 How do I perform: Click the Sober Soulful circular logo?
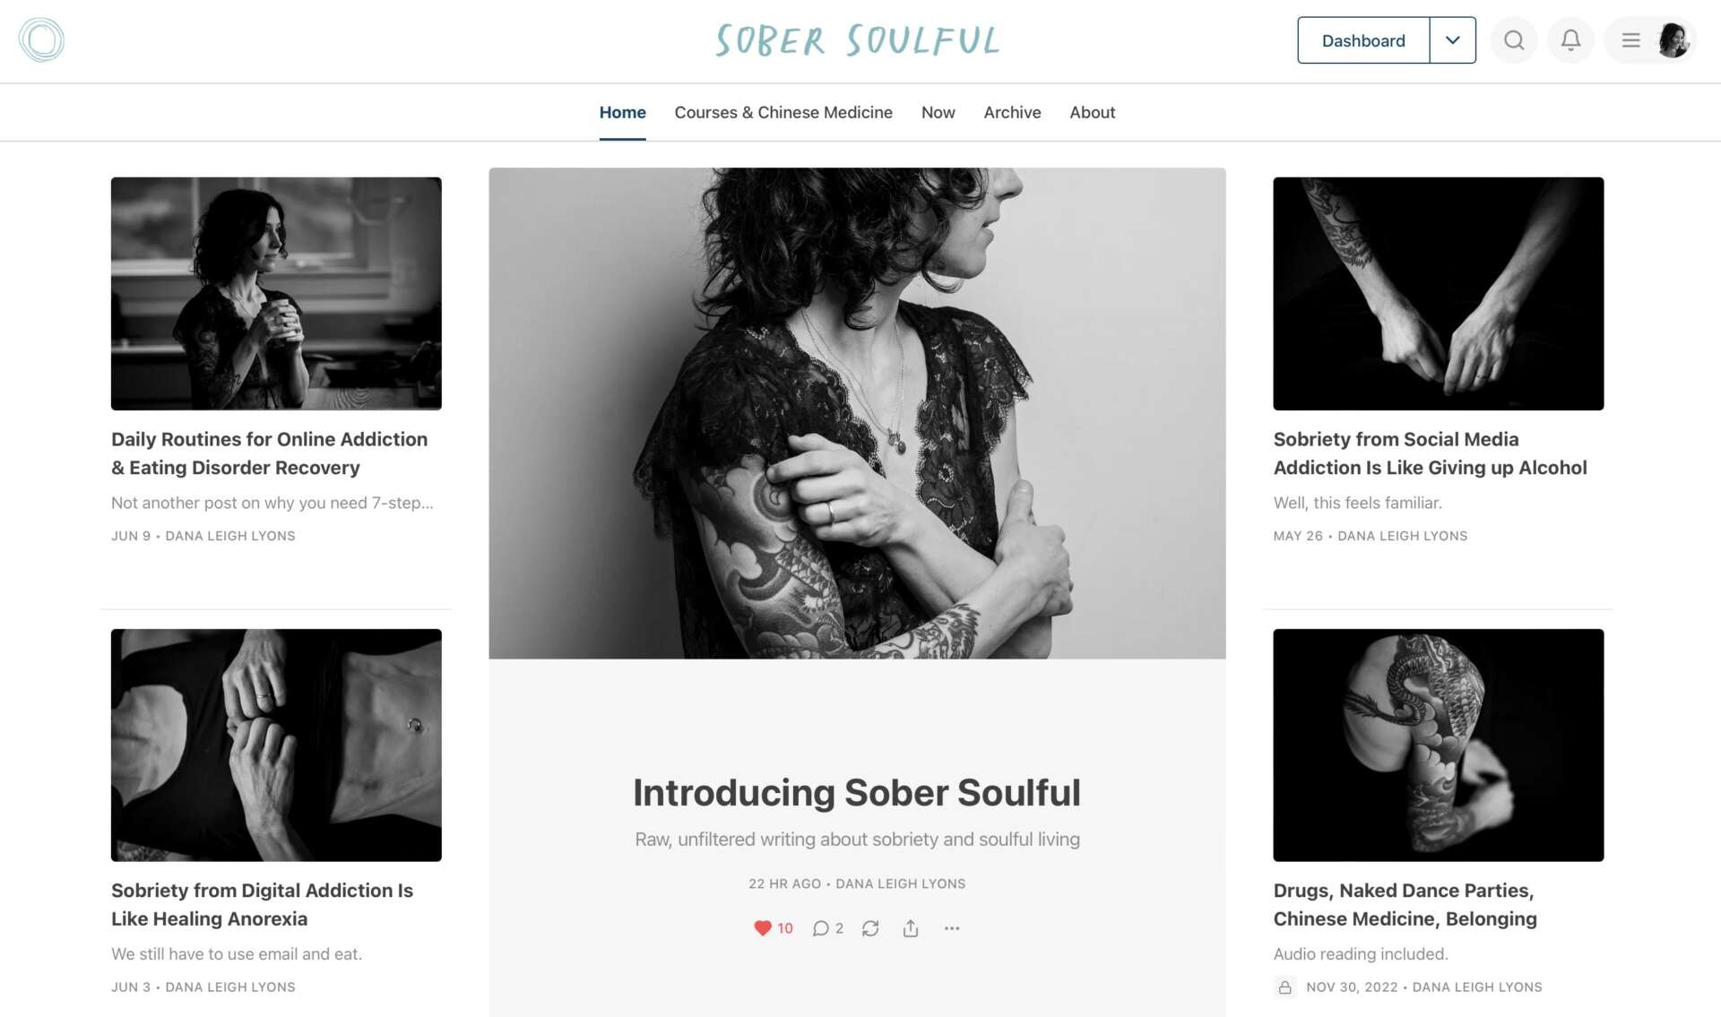[x=41, y=40]
